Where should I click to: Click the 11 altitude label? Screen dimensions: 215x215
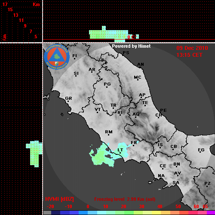[x=21, y=20]
